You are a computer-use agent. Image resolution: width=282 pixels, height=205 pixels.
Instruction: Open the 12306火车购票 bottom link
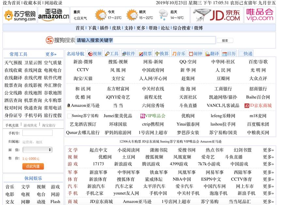(x=130, y=141)
